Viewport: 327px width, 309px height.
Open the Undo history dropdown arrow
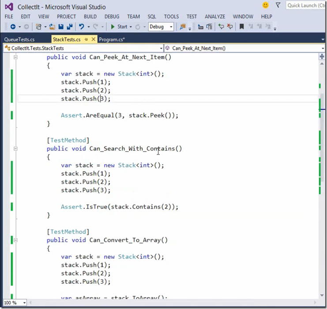coord(88,27)
